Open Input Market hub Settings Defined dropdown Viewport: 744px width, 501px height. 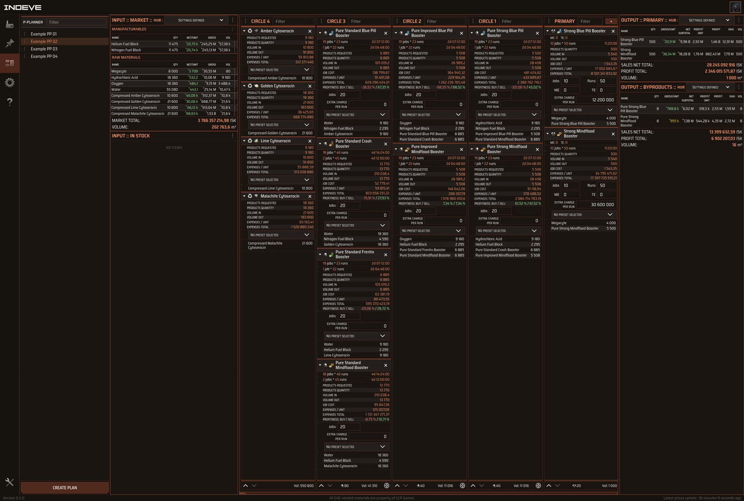[200, 20]
